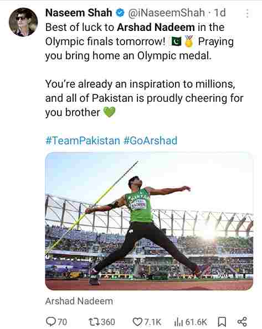
Task: Click the 360 reposts count
Action: (108, 322)
